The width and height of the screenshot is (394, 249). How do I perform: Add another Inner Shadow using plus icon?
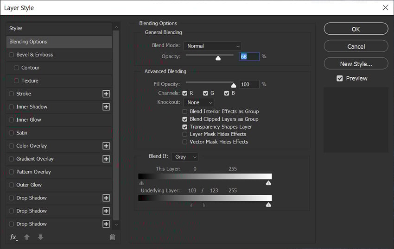click(x=106, y=107)
